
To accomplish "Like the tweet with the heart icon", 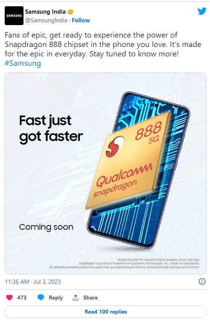I will 9,298.
